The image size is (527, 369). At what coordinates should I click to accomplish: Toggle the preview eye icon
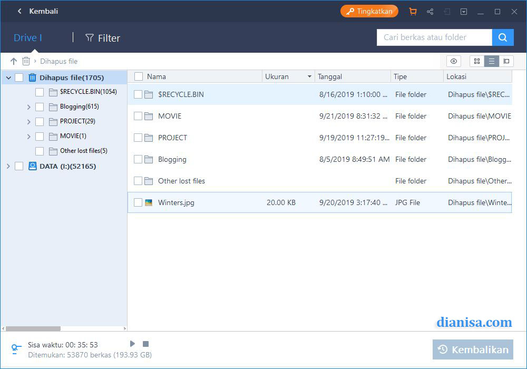[454, 61]
